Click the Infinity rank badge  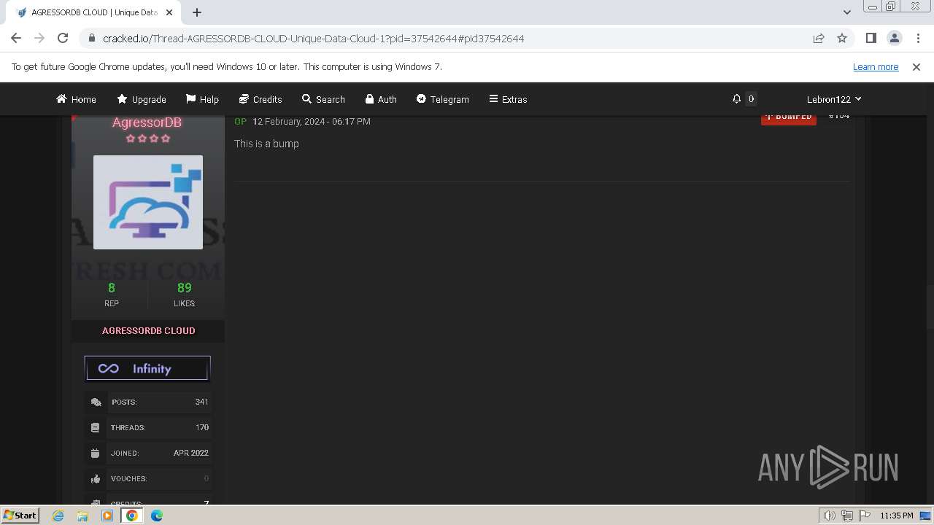147,368
